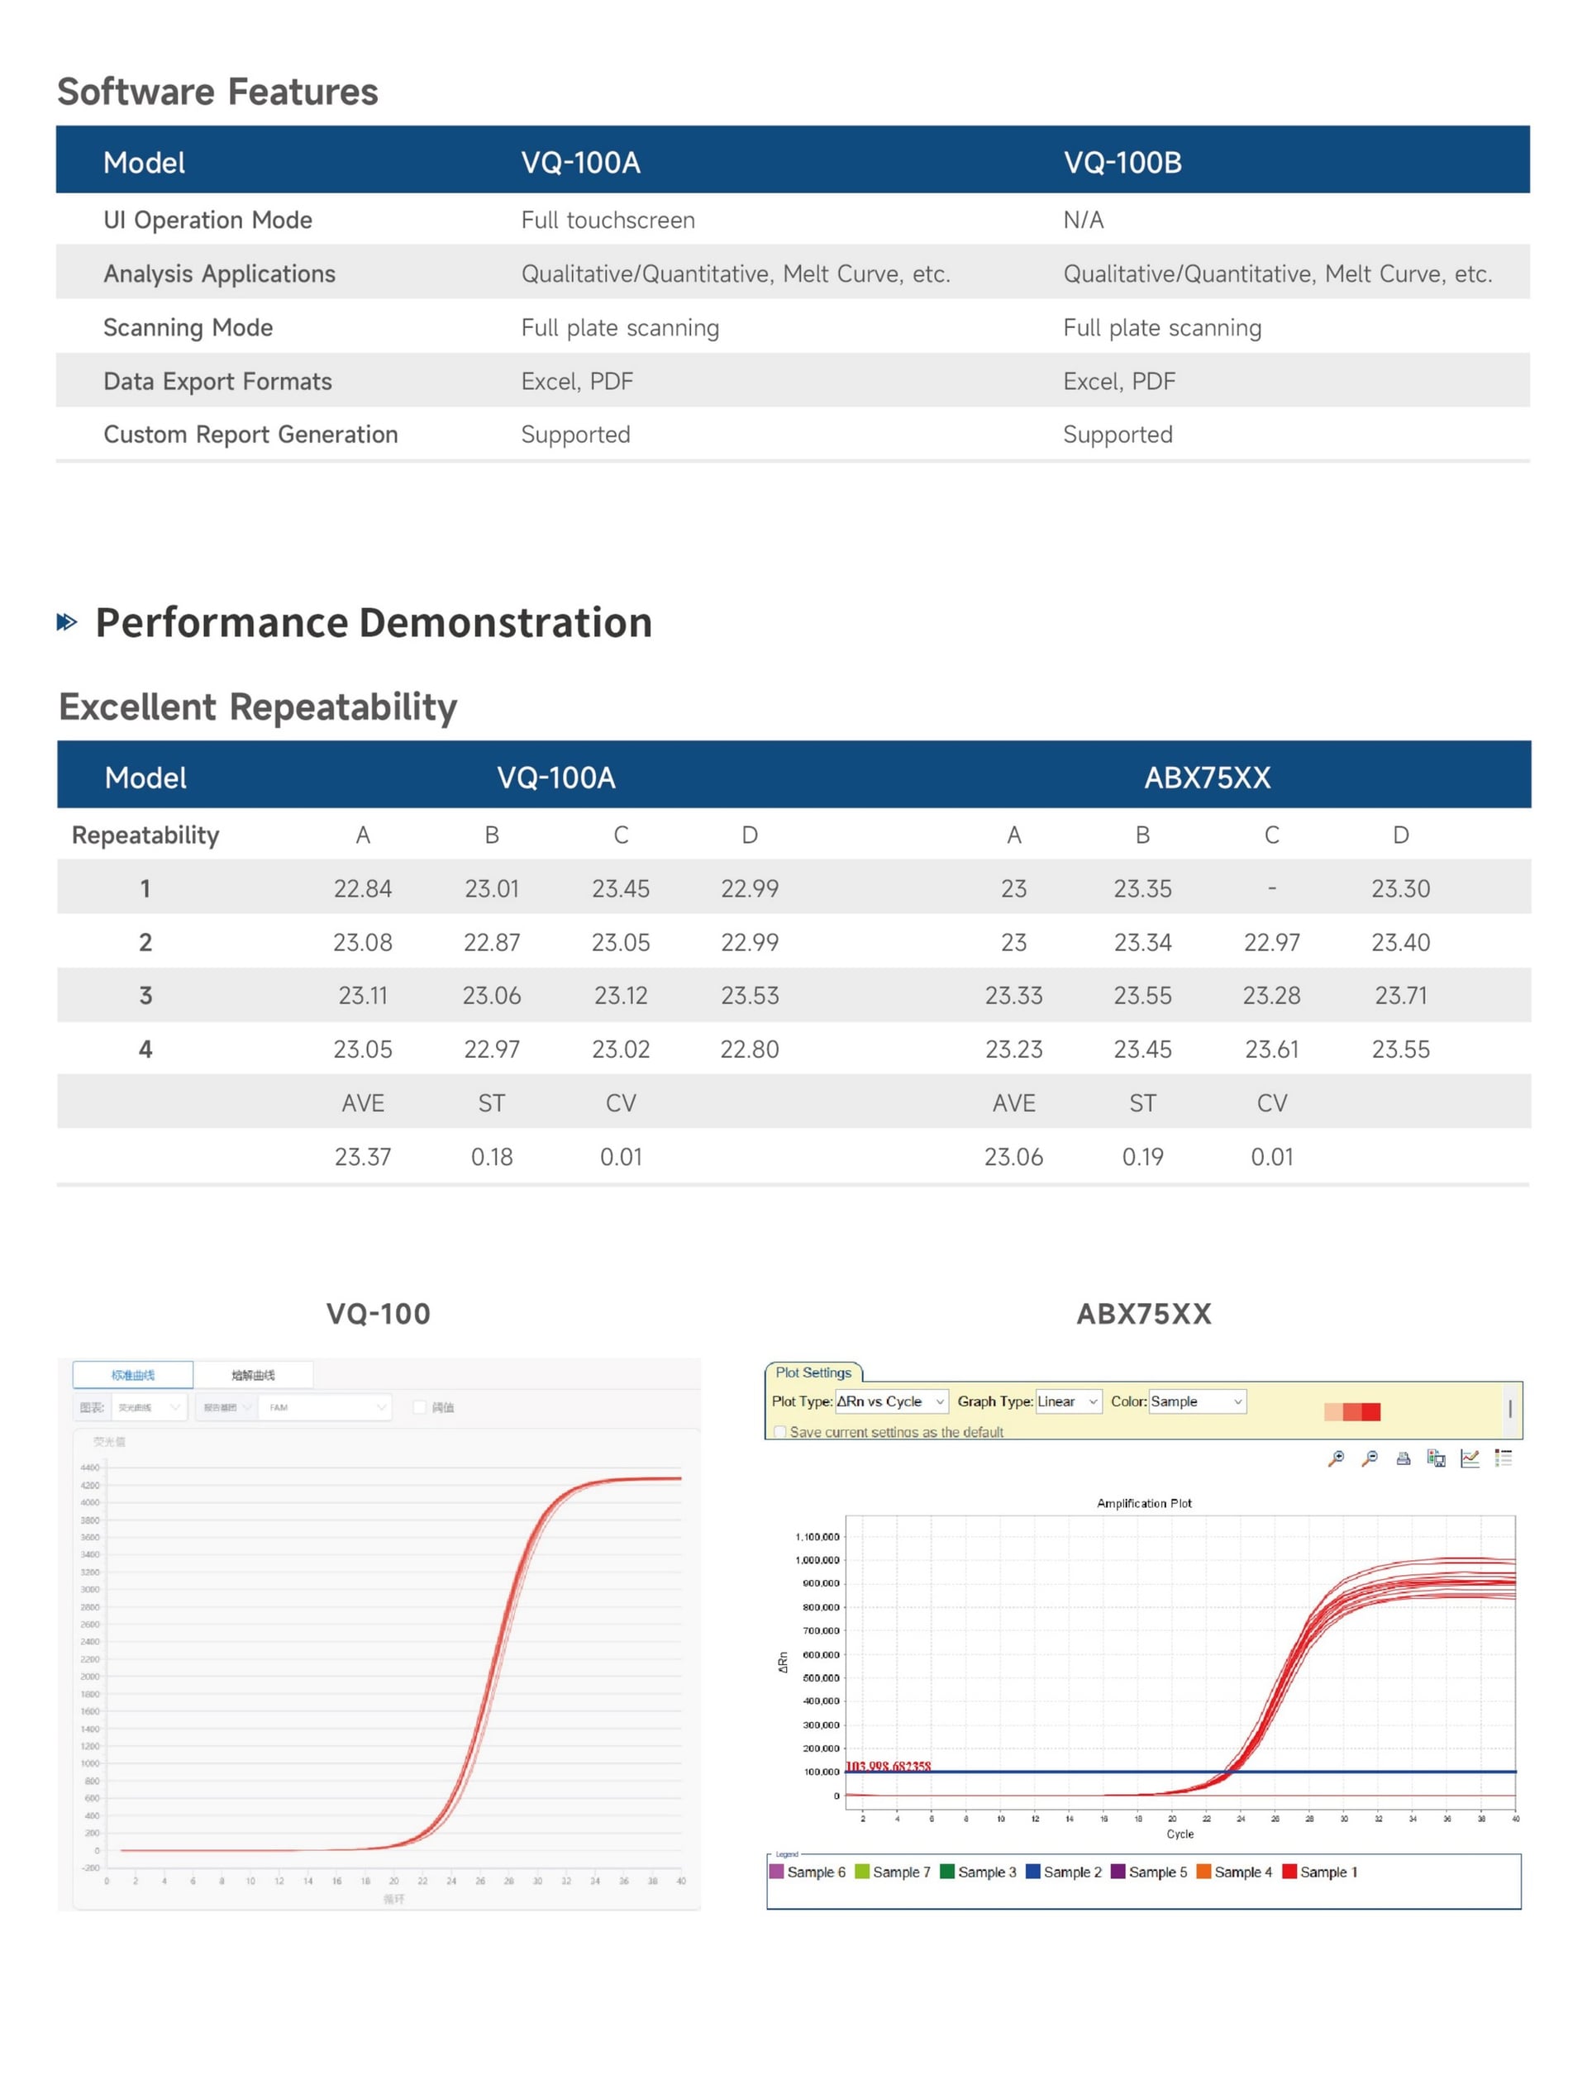This screenshot has width=1587, height=2084.
Task: Click the '0.18' ST value
Action: tap(491, 1157)
